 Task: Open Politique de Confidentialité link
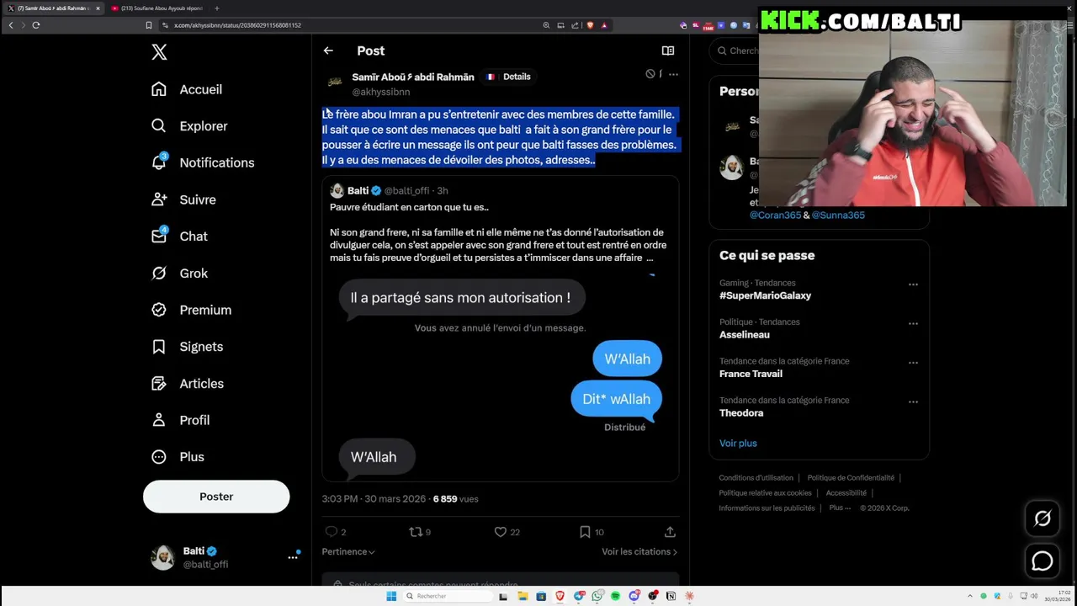click(x=851, y=478)
